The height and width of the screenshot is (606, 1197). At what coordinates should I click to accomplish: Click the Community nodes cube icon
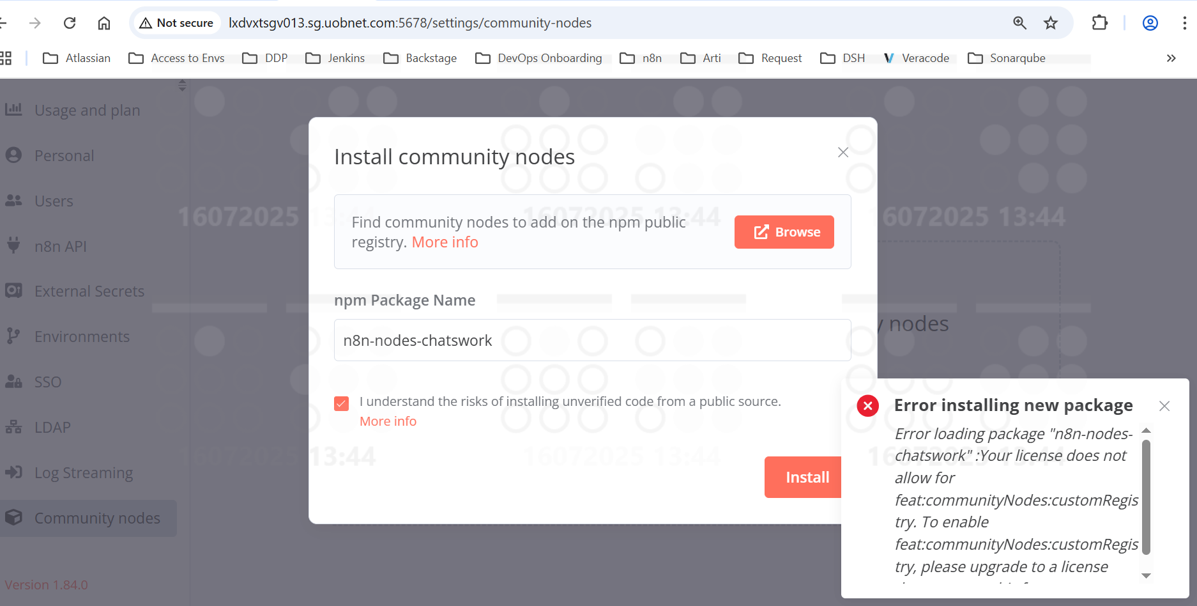click(x=13, y=518)
